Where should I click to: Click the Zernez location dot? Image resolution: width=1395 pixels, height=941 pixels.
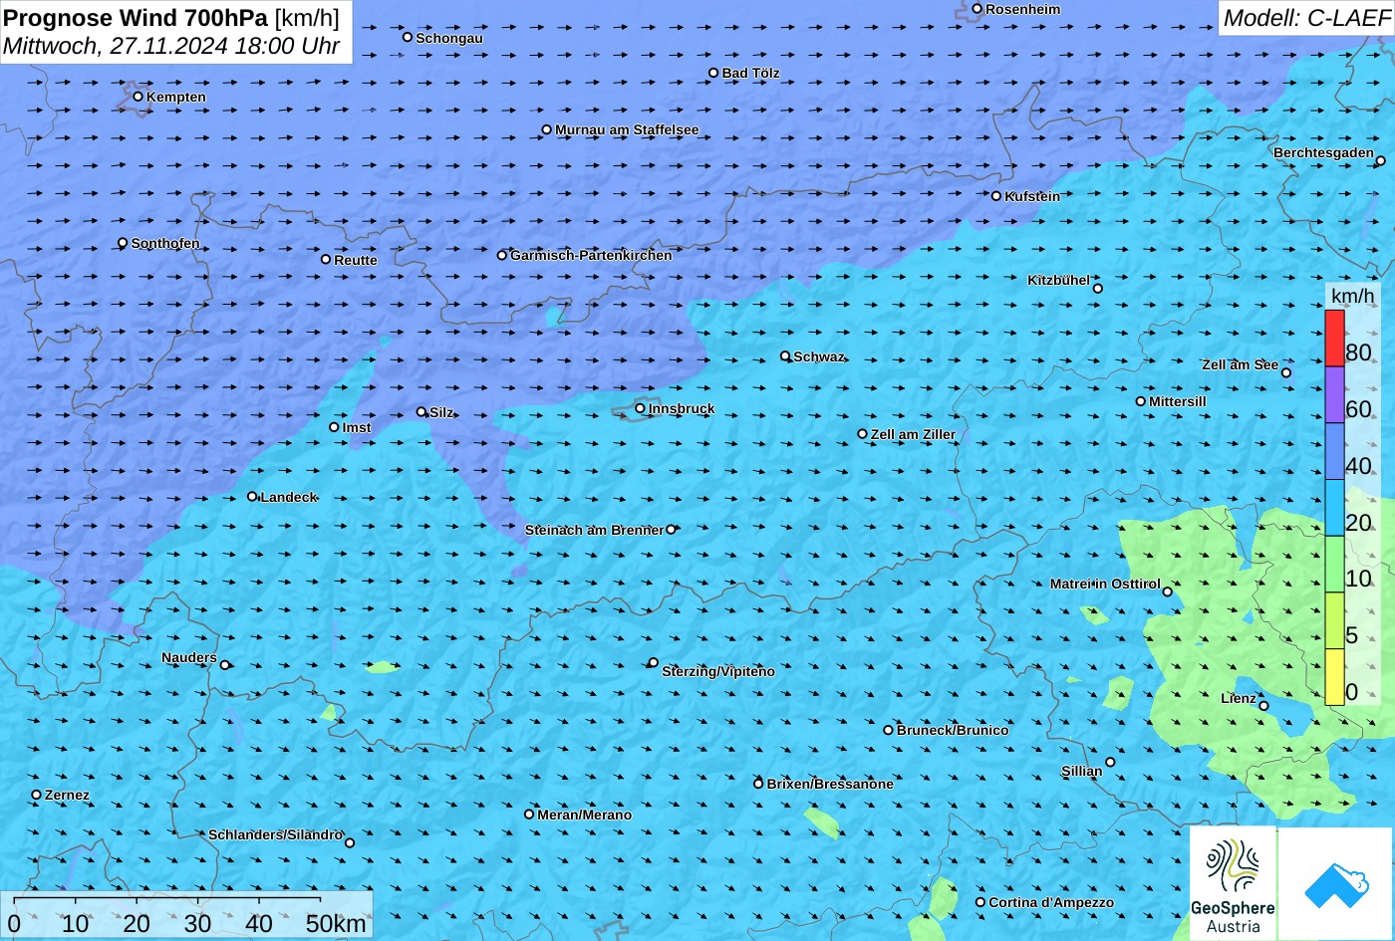point(37,795)
